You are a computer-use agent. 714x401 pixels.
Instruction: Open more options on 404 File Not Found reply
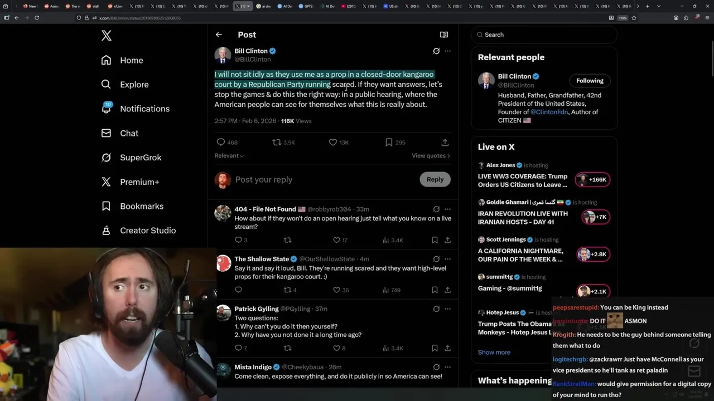(x=447, y=209)
